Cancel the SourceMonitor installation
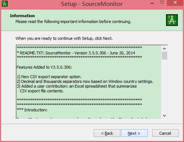The image size is (184, 142). click(x=165, y=133)
